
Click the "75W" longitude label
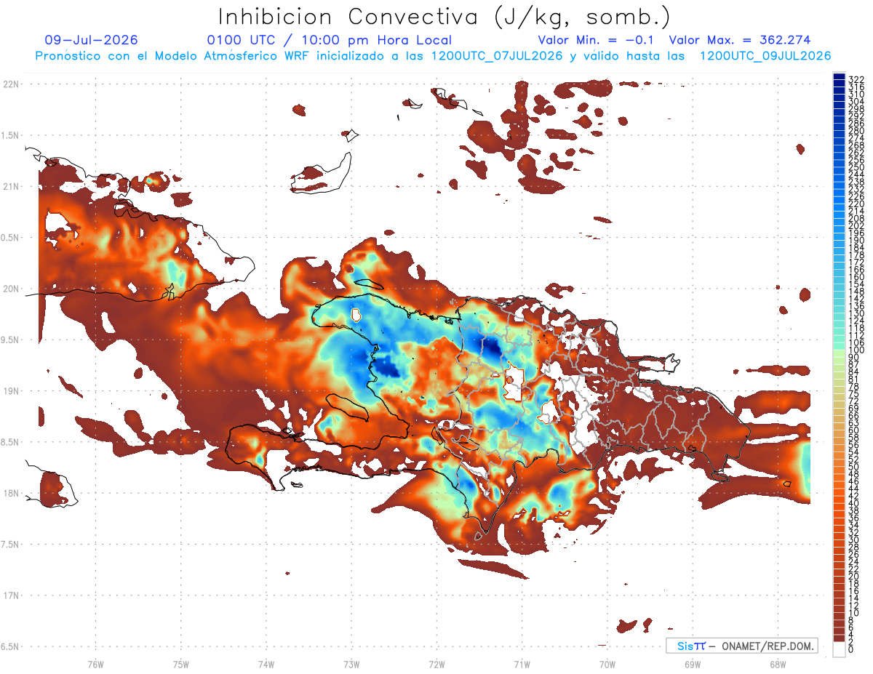pos(181,664)
